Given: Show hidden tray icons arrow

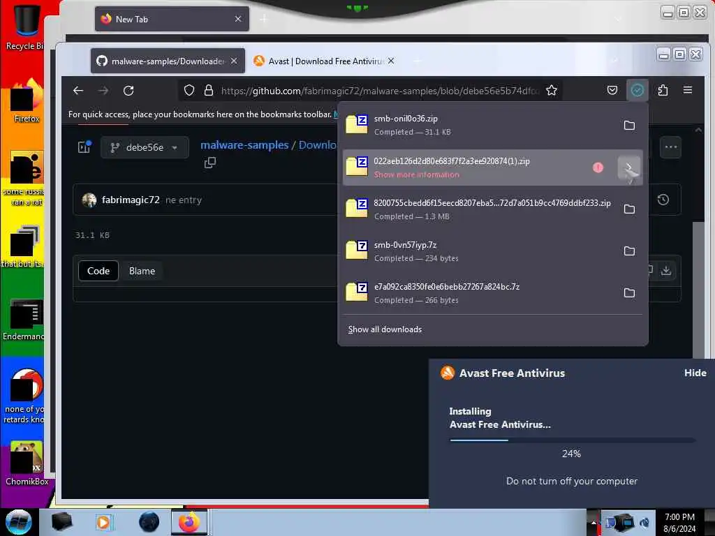Looking at the screenshot, I should pyautogui.click(x=594, y=522).
